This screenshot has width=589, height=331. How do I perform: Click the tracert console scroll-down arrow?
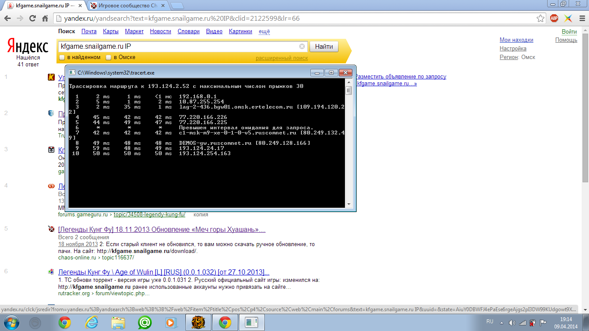tap(348, 204)
